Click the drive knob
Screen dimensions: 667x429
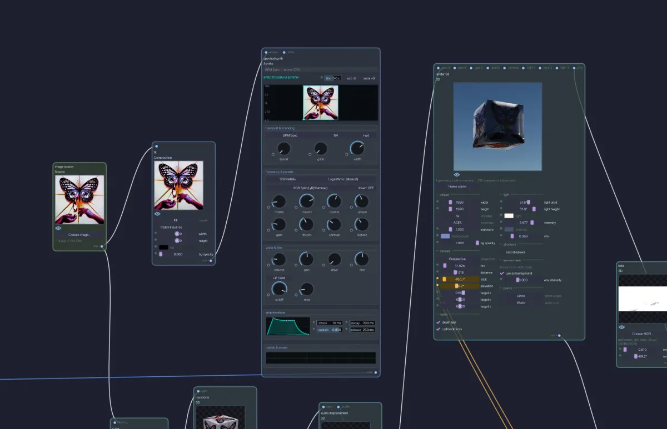point(334,259)
